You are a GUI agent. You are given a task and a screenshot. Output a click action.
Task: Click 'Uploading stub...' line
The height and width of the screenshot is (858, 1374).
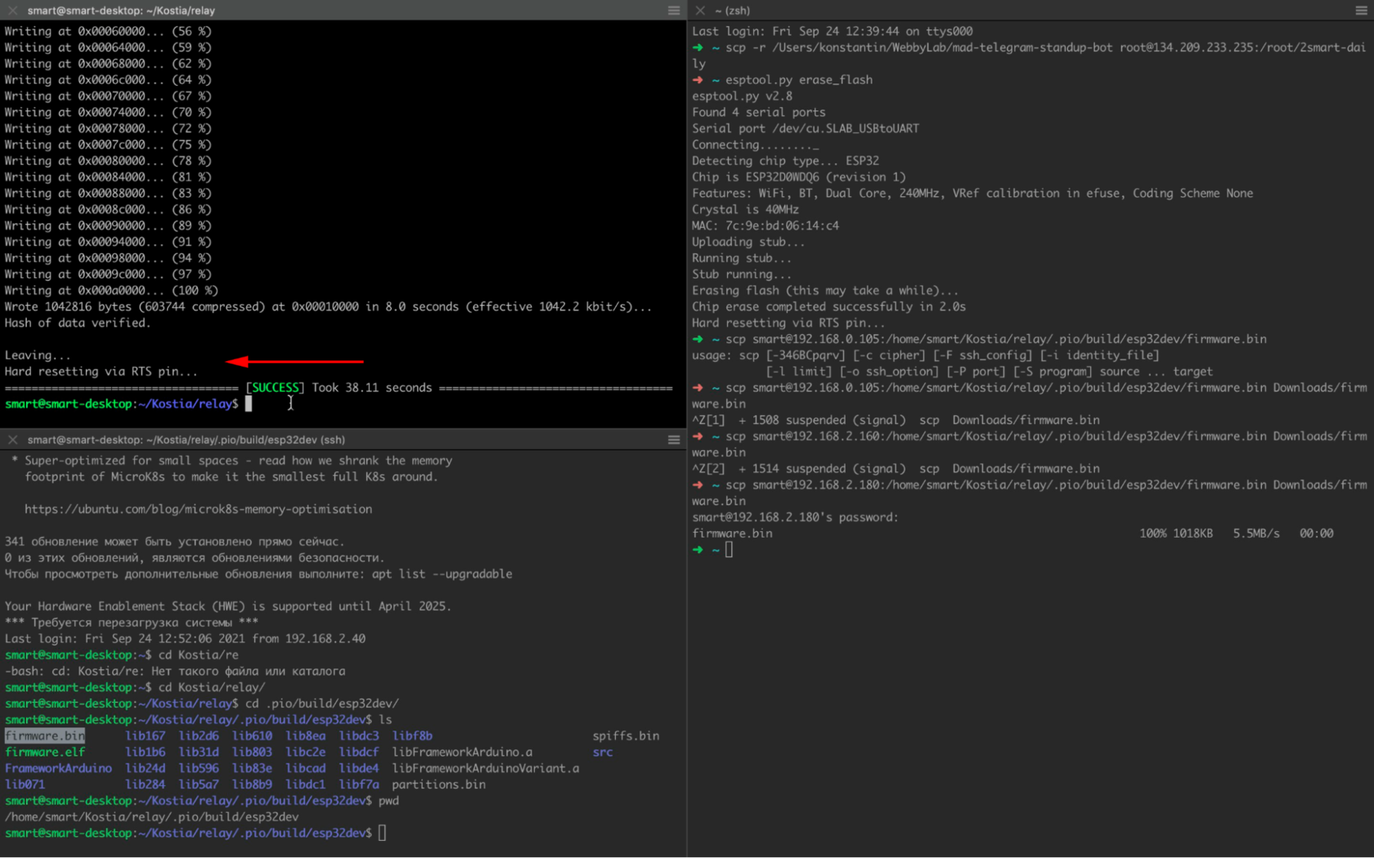click(748, 242)
